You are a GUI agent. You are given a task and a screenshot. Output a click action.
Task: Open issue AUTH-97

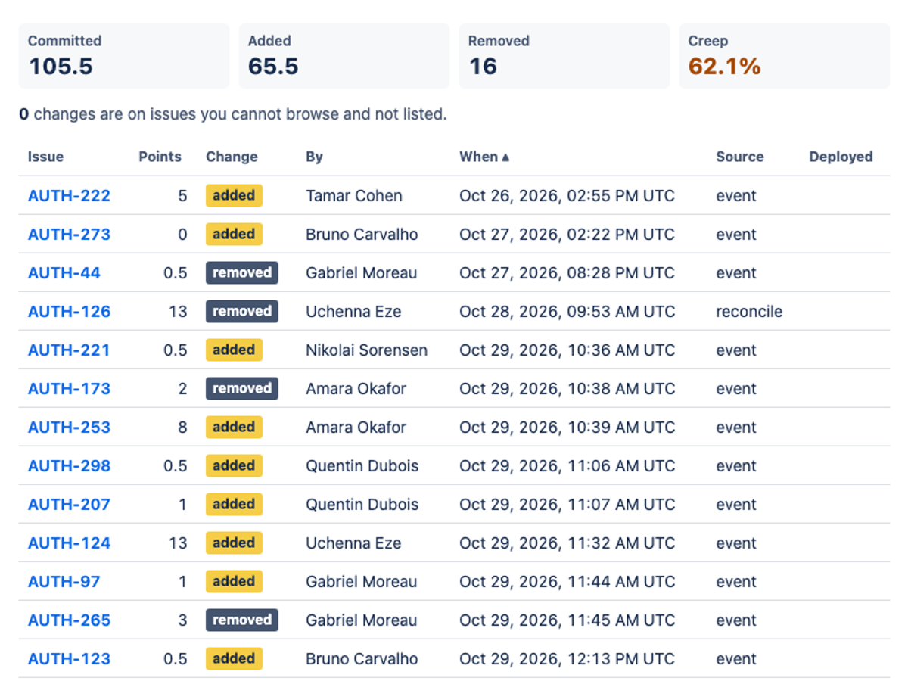64,582
